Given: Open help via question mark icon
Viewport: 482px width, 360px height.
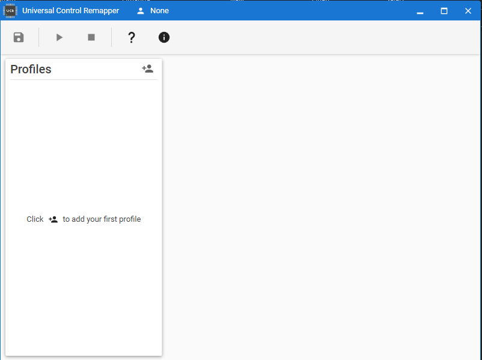Looking at the screenshot, I should pyautogui.click(x=132, y=37).
